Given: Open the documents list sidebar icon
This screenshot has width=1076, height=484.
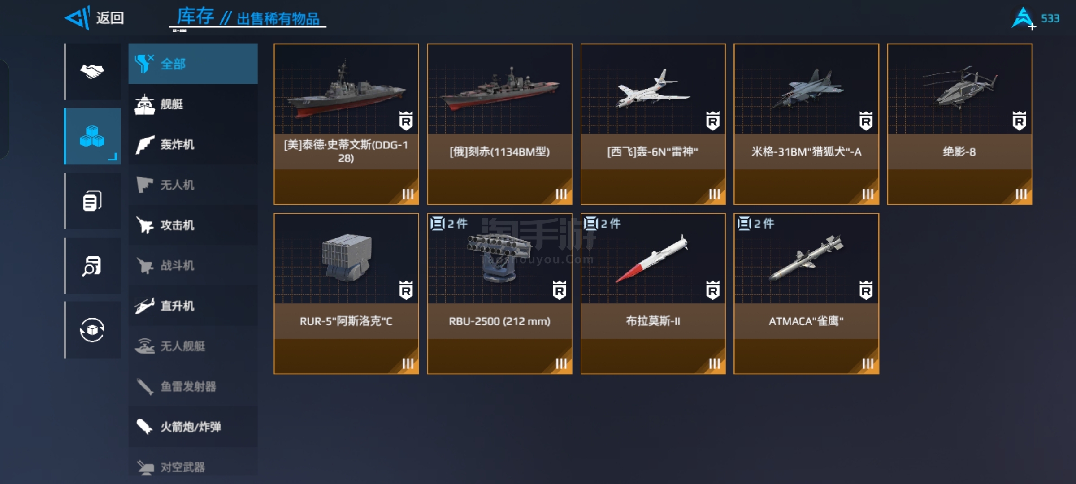Looking at the screenshot, I should pos(92,201).
